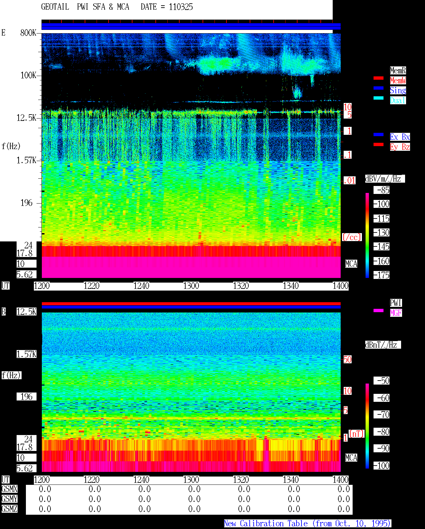The image size is (425, 529).
Task: Click the -100 magnetic scale value
Action: click(382, 466)
